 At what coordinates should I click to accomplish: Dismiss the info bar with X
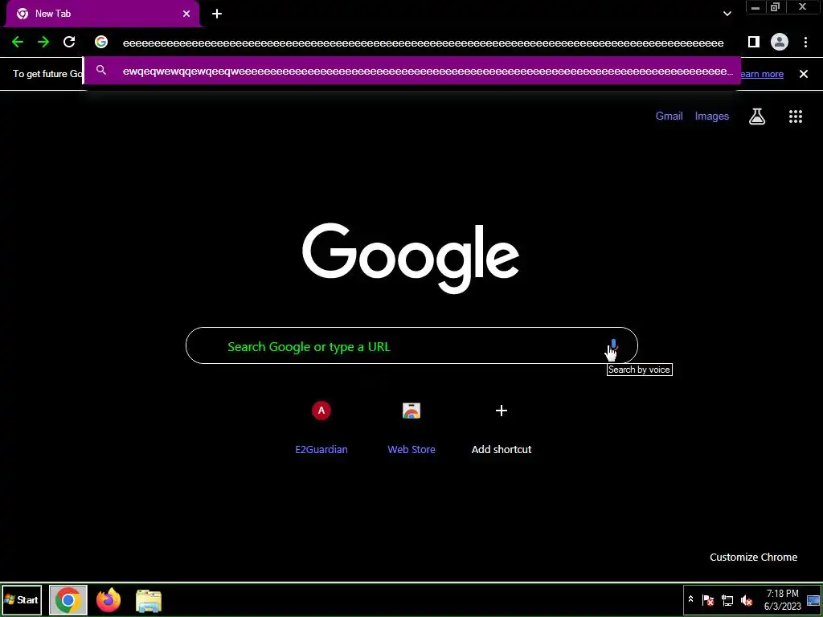[x=804, y=74]
